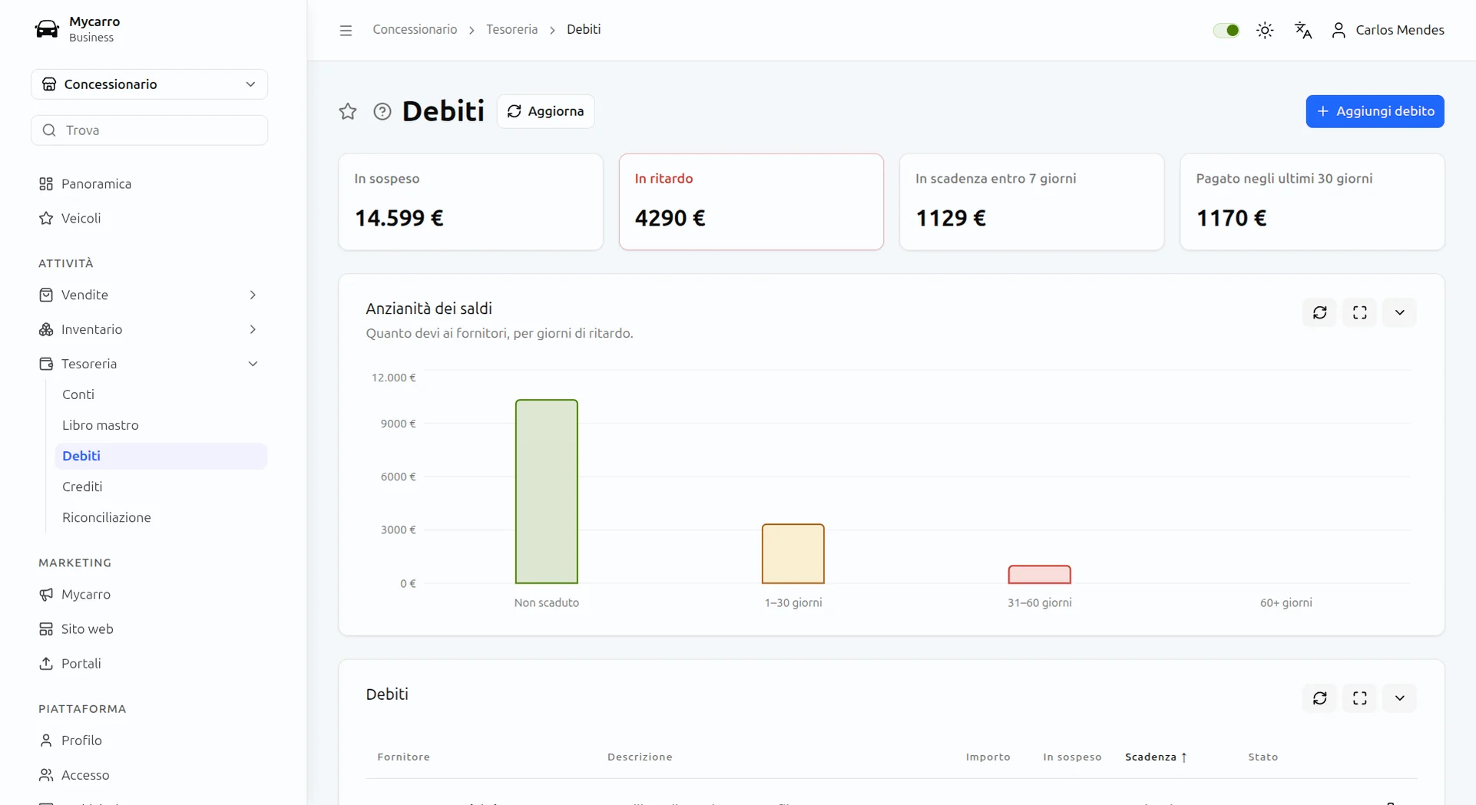Screen dimensions: 1476x805
Task: Click the orange 1–30 giorni bar
Action: click(x=793, y=554)
